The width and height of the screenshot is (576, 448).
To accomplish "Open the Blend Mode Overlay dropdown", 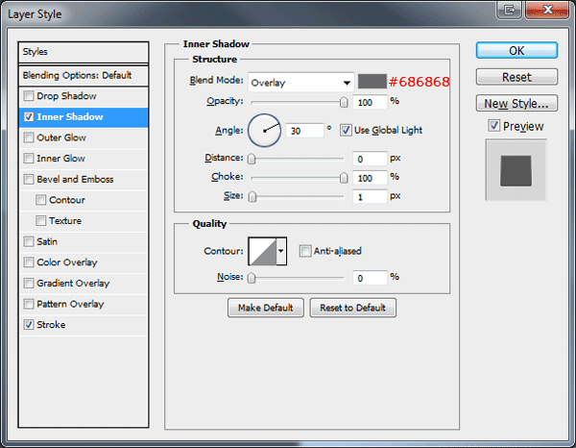I will pos(300,83).
